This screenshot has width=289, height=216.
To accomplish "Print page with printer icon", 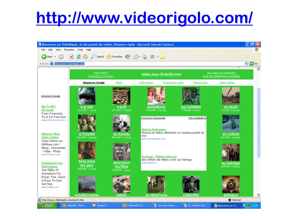I will (x=144, y=57).
